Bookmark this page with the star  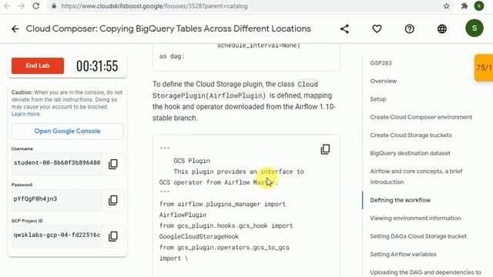point(447,6)
